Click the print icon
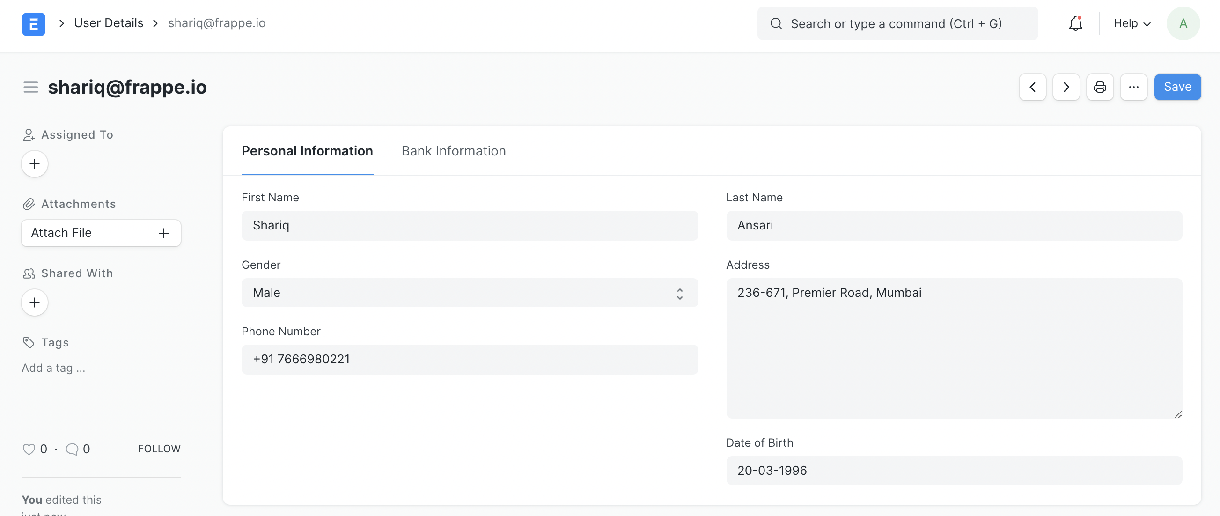Image resolution: width=1220 pixels, height=516 pixels. tap(1099, 86)
